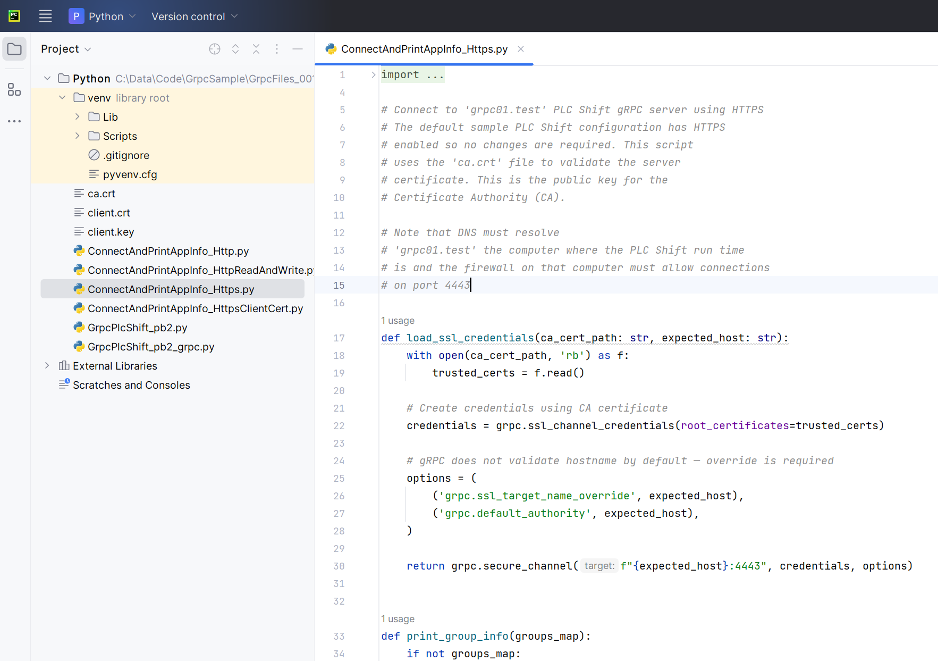This screenshot has width=938, height=661.
Task: Hide the Project panel with minus icon
Action: [298, 49]
